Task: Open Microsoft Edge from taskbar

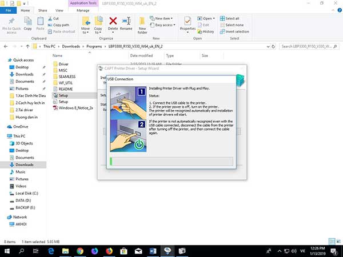Action: click(51, 251)
